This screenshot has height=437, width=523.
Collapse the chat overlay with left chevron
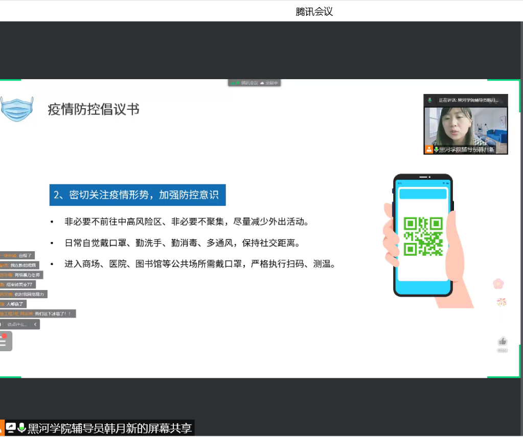point(35,324)
